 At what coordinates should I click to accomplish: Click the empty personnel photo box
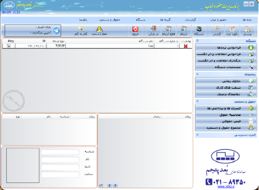point(23,165)
